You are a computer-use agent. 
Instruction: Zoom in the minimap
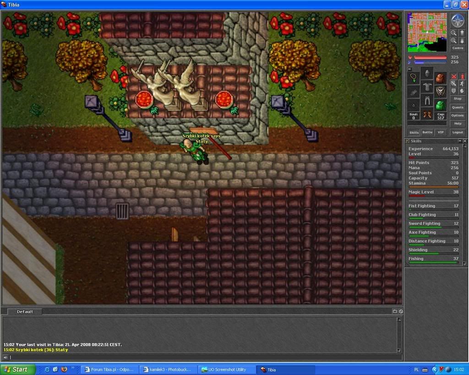click(x=454, y=41)
